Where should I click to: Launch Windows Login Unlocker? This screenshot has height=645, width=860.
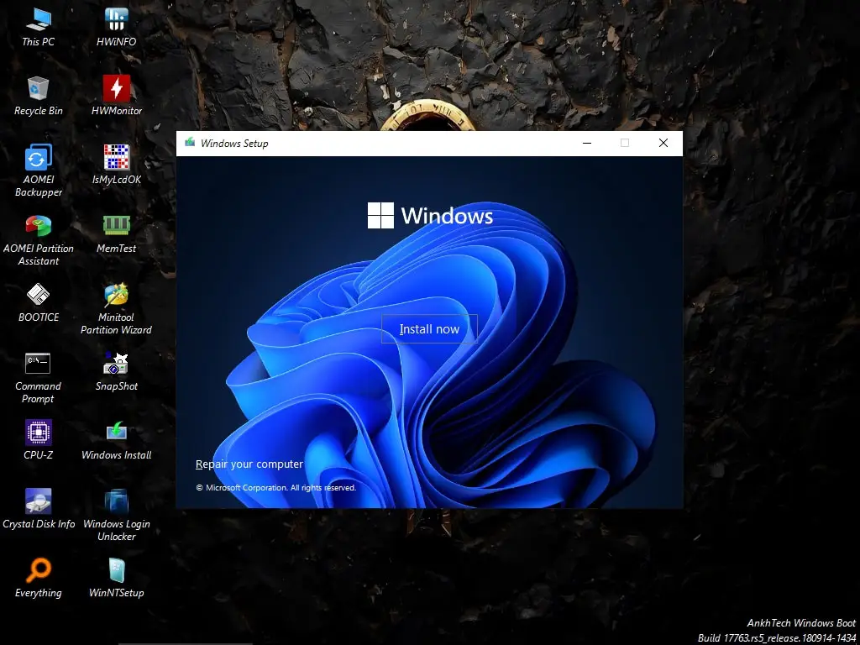click(115, 502)
